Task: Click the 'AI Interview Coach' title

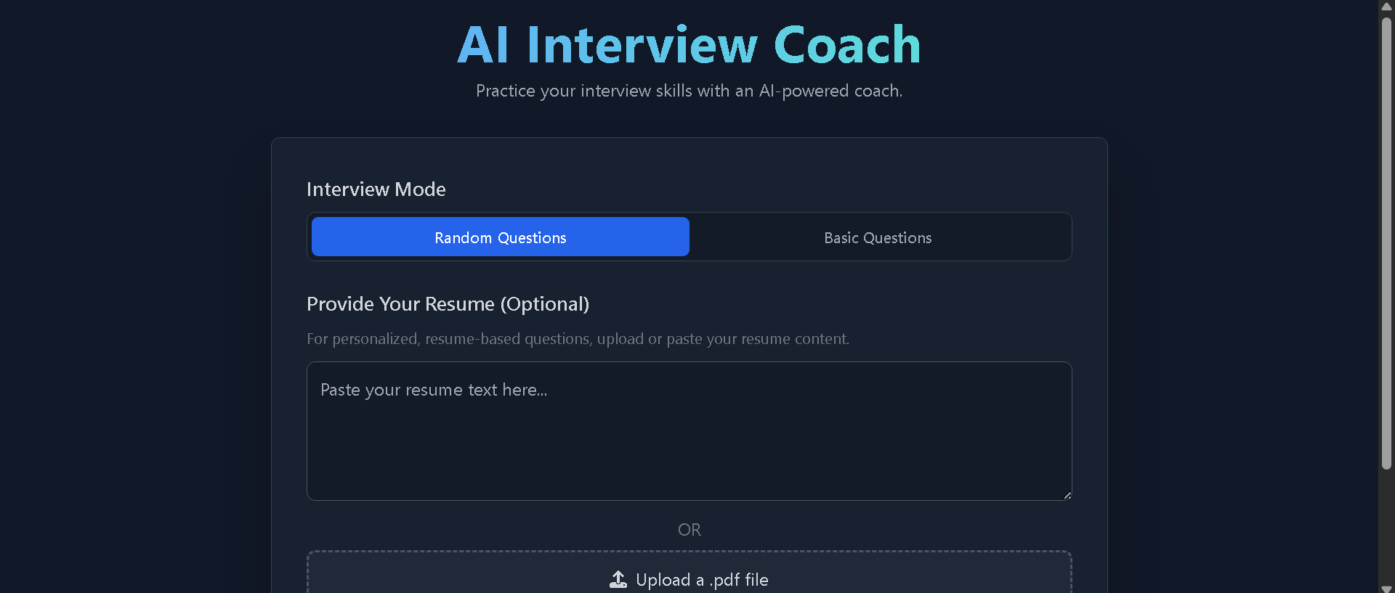Action: [x=689, y=44]
